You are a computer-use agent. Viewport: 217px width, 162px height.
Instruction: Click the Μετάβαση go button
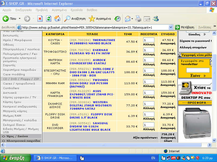[184, 28]
